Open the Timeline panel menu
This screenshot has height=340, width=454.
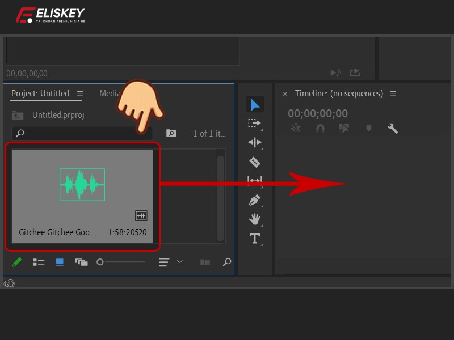393,93
